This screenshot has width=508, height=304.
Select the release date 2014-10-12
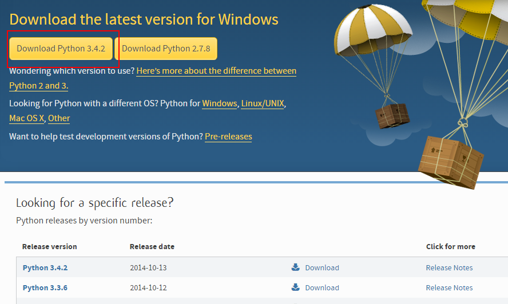(x=148, y=288)
